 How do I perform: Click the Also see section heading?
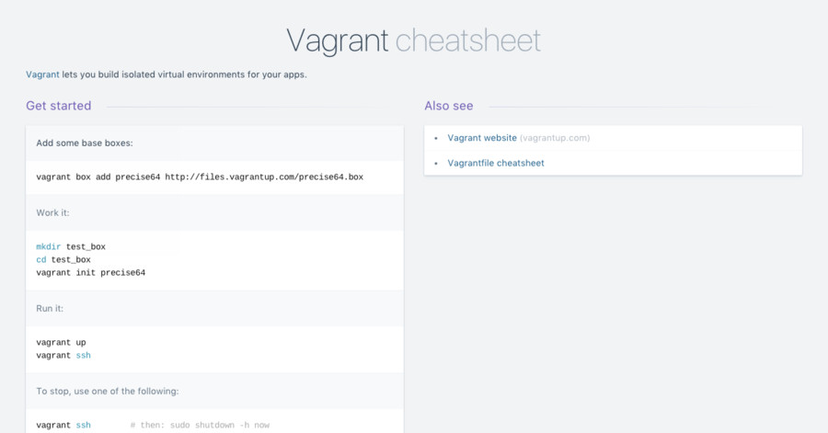(449, 106)
